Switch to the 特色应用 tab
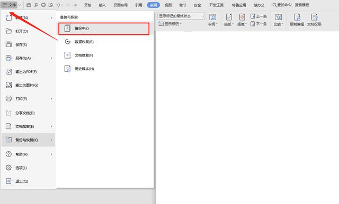Image resolution: width=339 pixels, height=204 pixels. pos(239,5)
